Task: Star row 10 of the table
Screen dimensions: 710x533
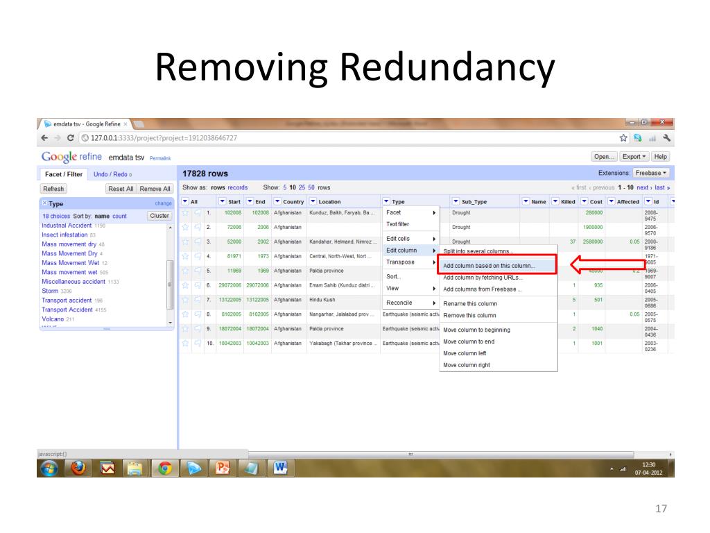Action: point(185,343)
